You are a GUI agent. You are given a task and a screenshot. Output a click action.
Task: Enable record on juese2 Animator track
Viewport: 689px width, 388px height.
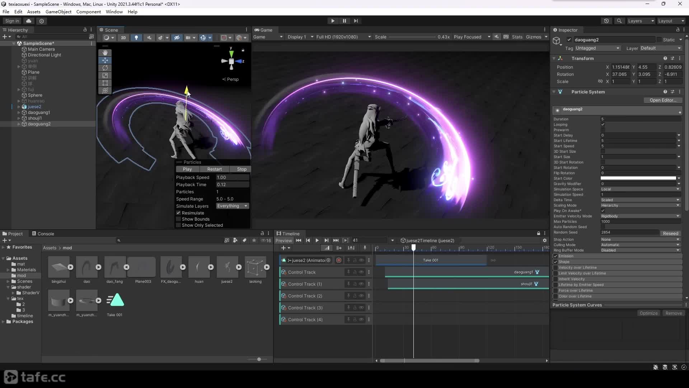pyautogui.click(x=338, y=260)
